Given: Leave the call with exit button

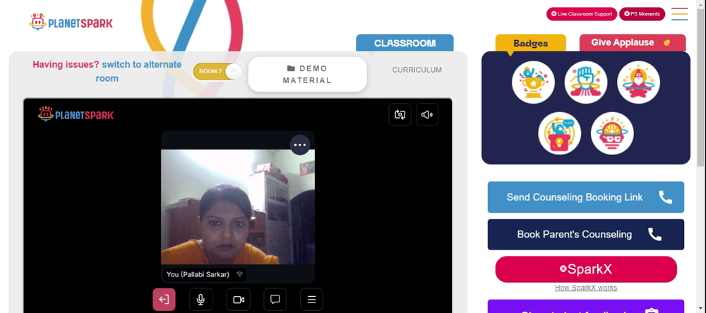Looking at the screenshot, I should click(x=164, y=300).
